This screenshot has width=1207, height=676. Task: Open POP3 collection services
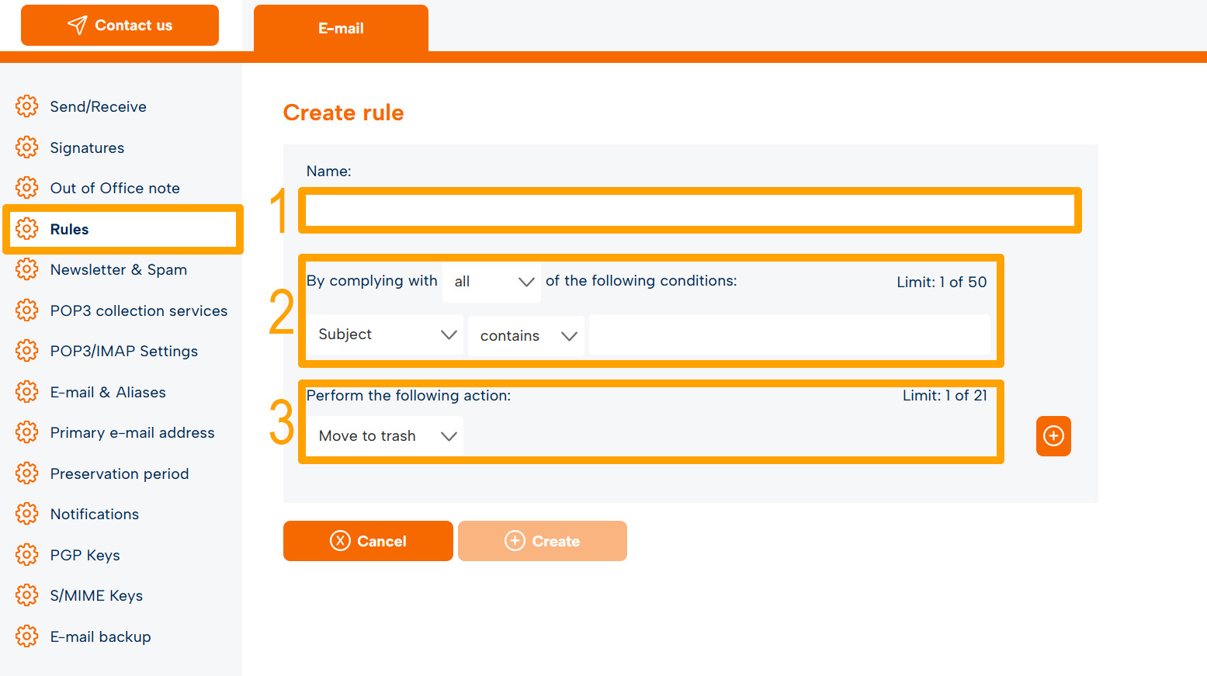coord(139,310)
